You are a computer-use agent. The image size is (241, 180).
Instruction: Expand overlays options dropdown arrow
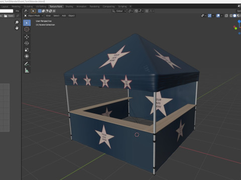tap(221, 15)
